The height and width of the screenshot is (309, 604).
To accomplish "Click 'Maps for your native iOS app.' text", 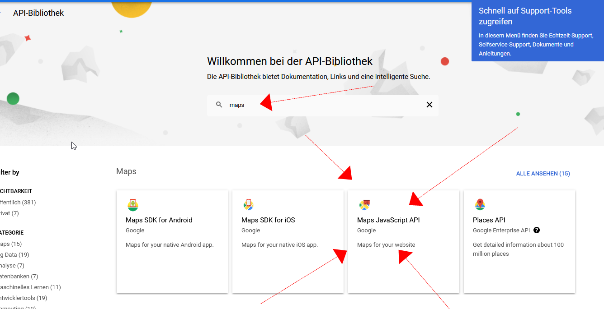I will pos(280,245).
